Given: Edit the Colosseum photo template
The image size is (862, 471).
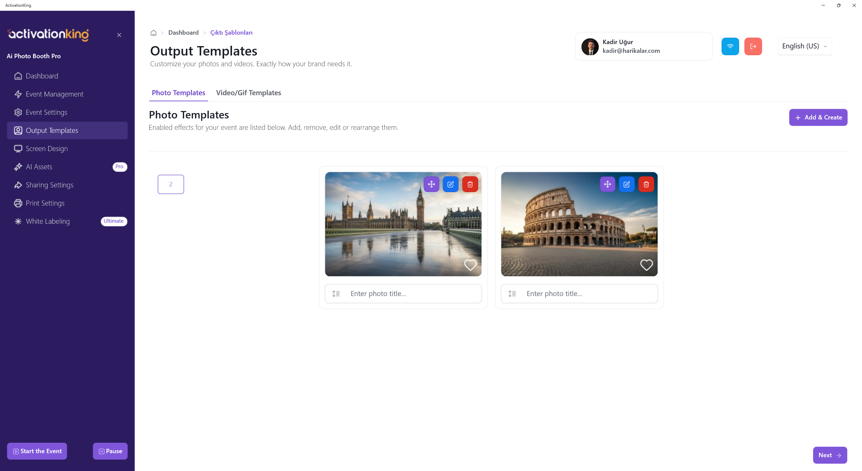Looking at the screenshot, I should tap(627, 184).
